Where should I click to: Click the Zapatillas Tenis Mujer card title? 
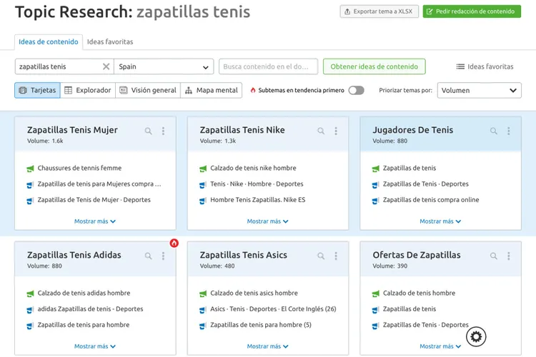click(x=72, y=130)
